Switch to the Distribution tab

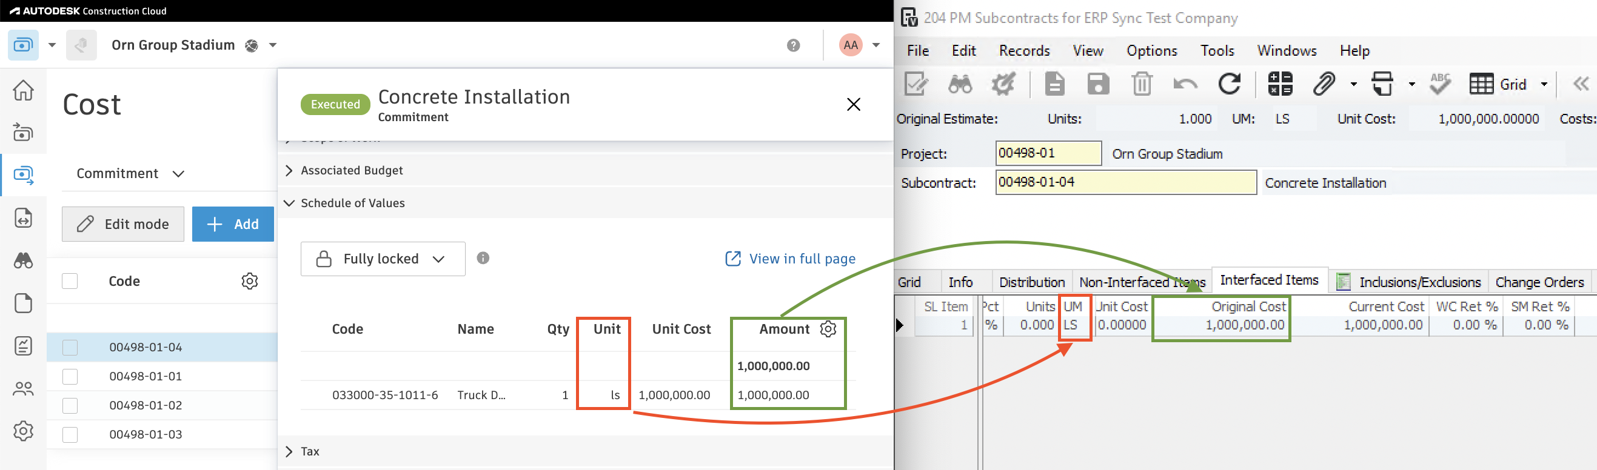pos(1031,282)
